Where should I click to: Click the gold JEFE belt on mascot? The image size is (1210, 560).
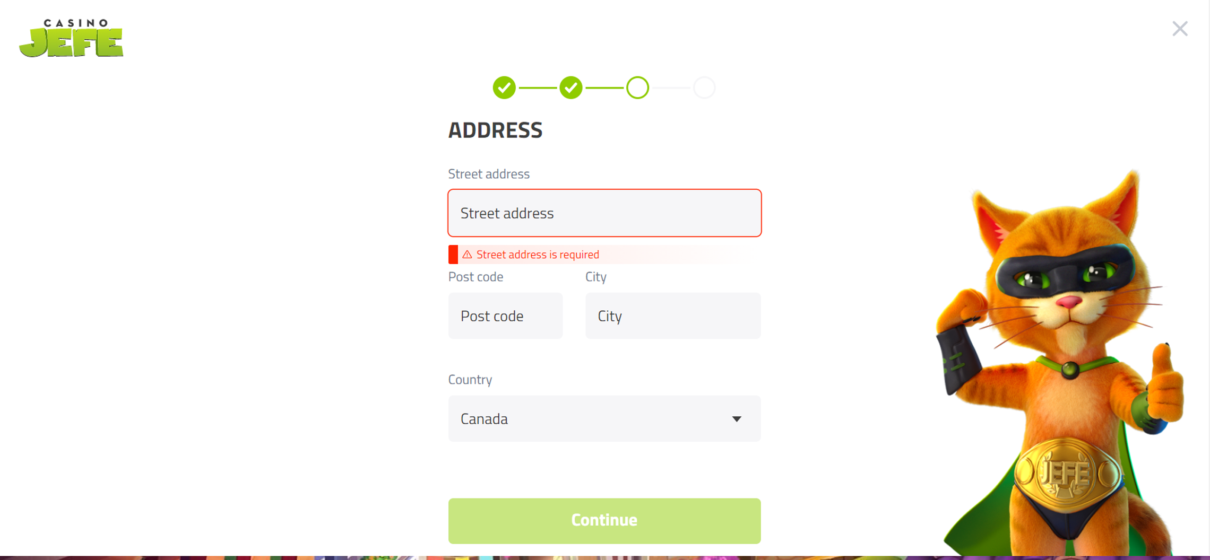click(x=1067, y=474)
